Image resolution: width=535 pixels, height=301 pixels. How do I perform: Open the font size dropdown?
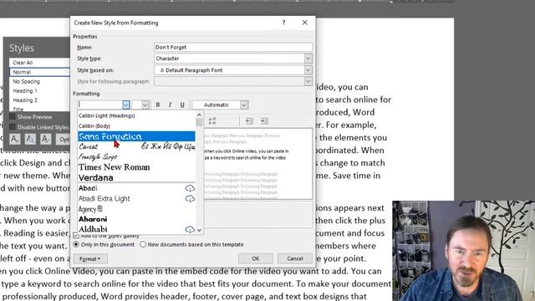click(145, 105)
